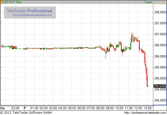Click the 296,0000 price axis label
The height and width of the screenshot is (115, 167).
pos(160,56)
